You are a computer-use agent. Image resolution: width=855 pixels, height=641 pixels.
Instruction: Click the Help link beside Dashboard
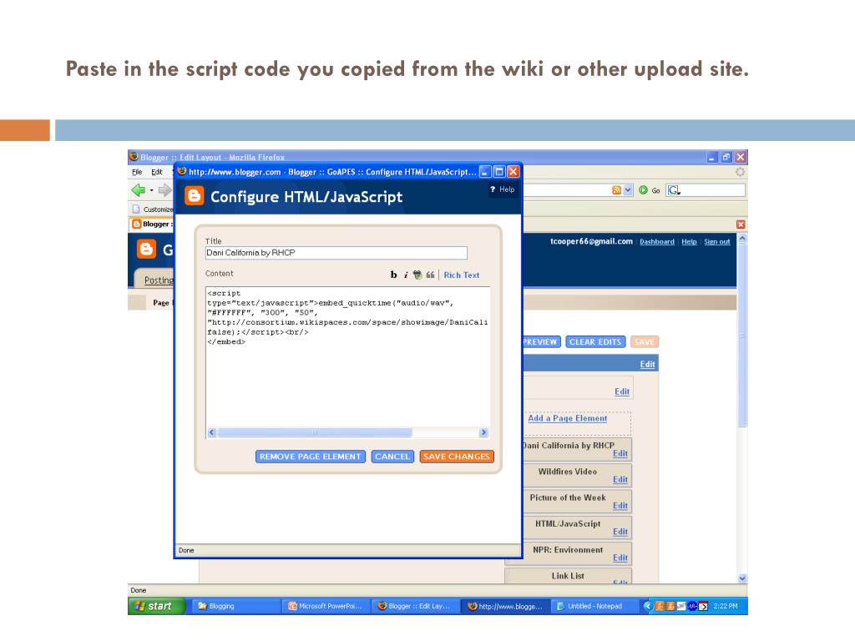click(689, 241)
